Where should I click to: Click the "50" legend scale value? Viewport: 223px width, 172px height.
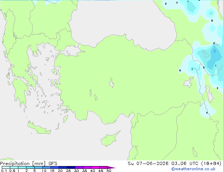pyautogui.click(x=109, y=171)
